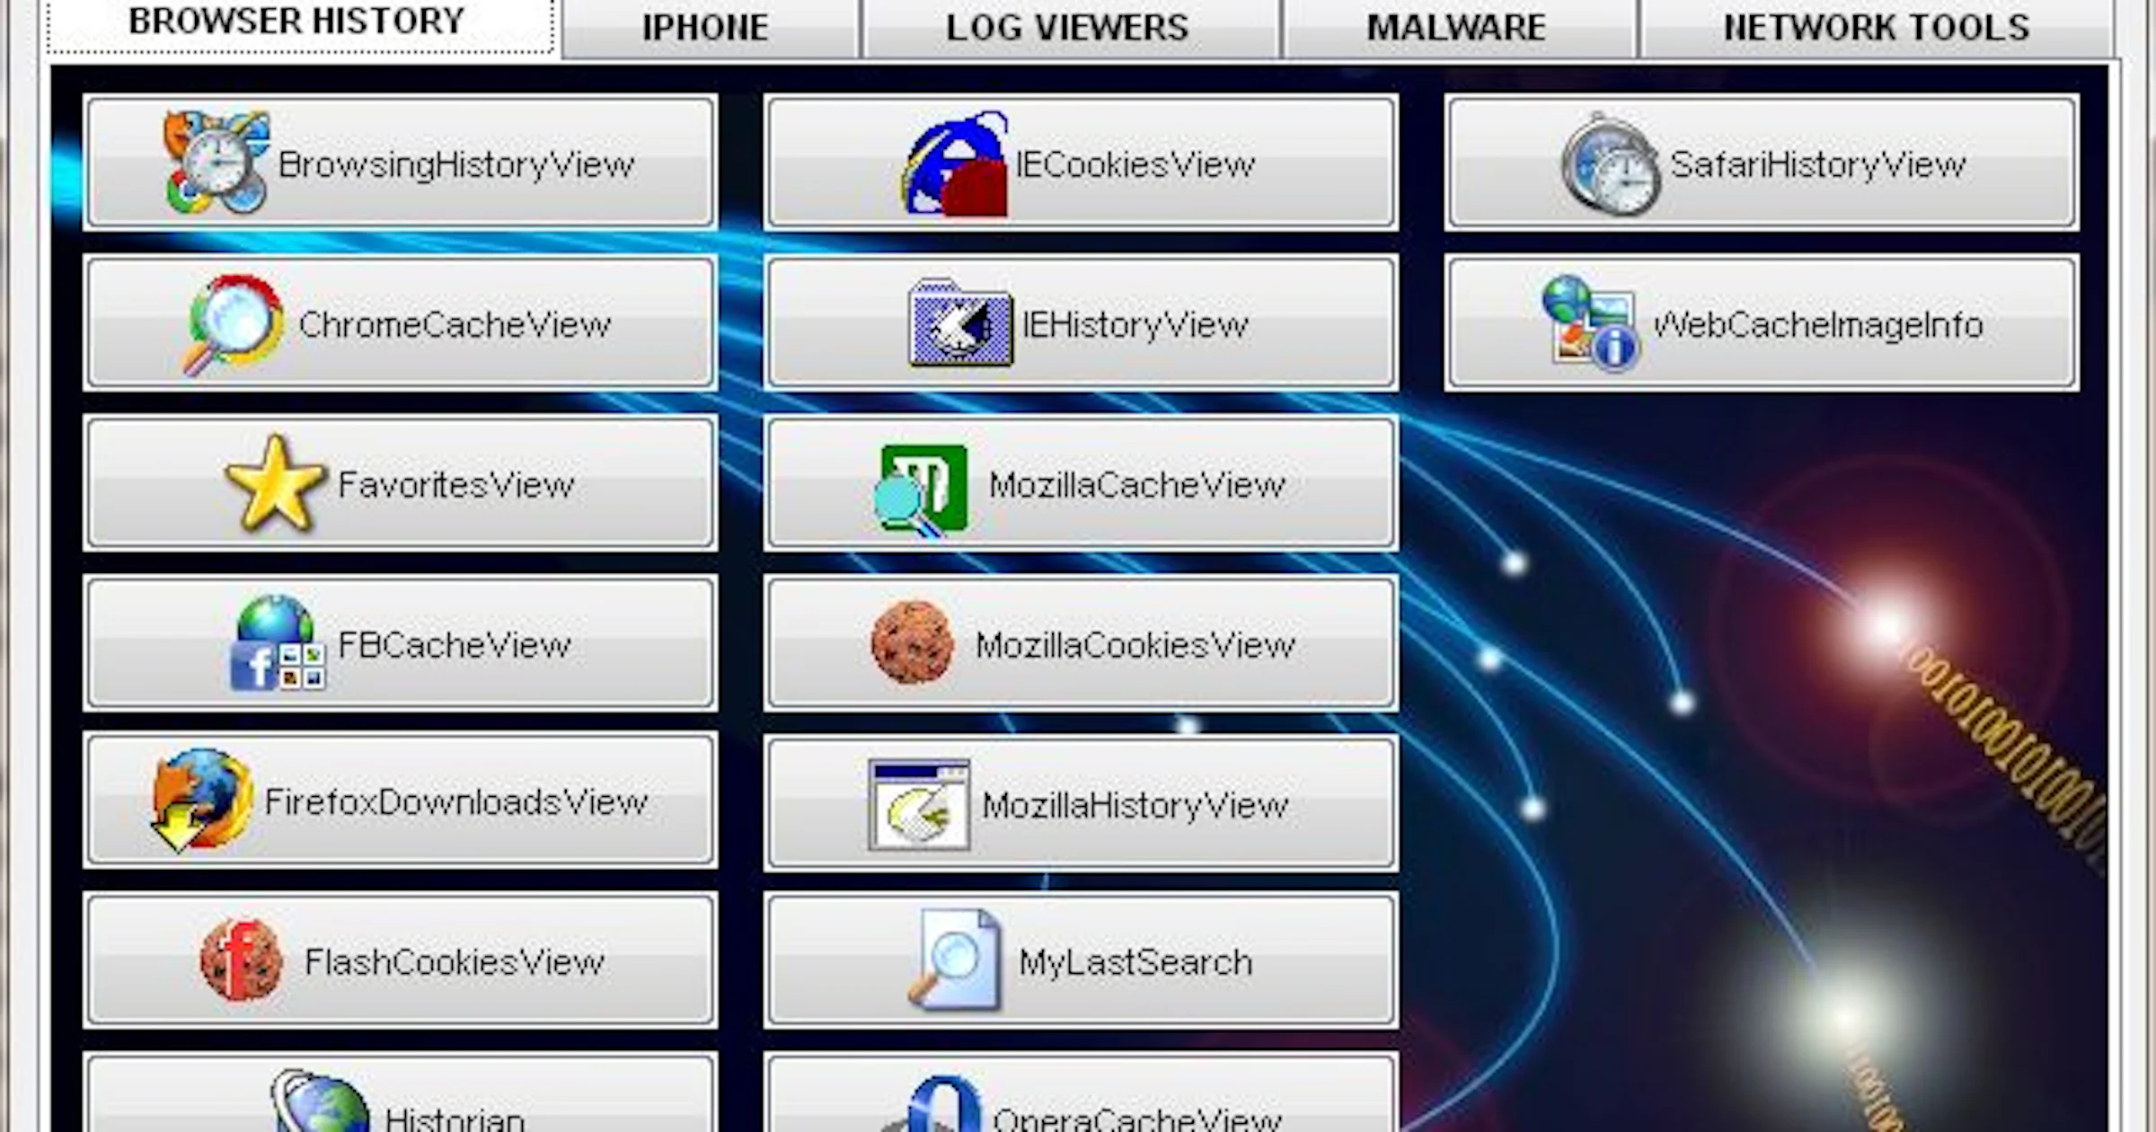Start WebCacheImageInfo from its label
This screenshot has width=2156, height=1132.
[x=1818, y=324]
